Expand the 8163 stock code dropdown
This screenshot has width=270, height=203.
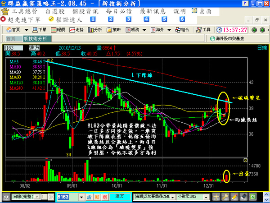pos(81,197)
